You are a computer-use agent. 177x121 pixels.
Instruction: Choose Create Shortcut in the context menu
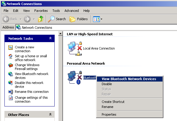tap(130, 102)
